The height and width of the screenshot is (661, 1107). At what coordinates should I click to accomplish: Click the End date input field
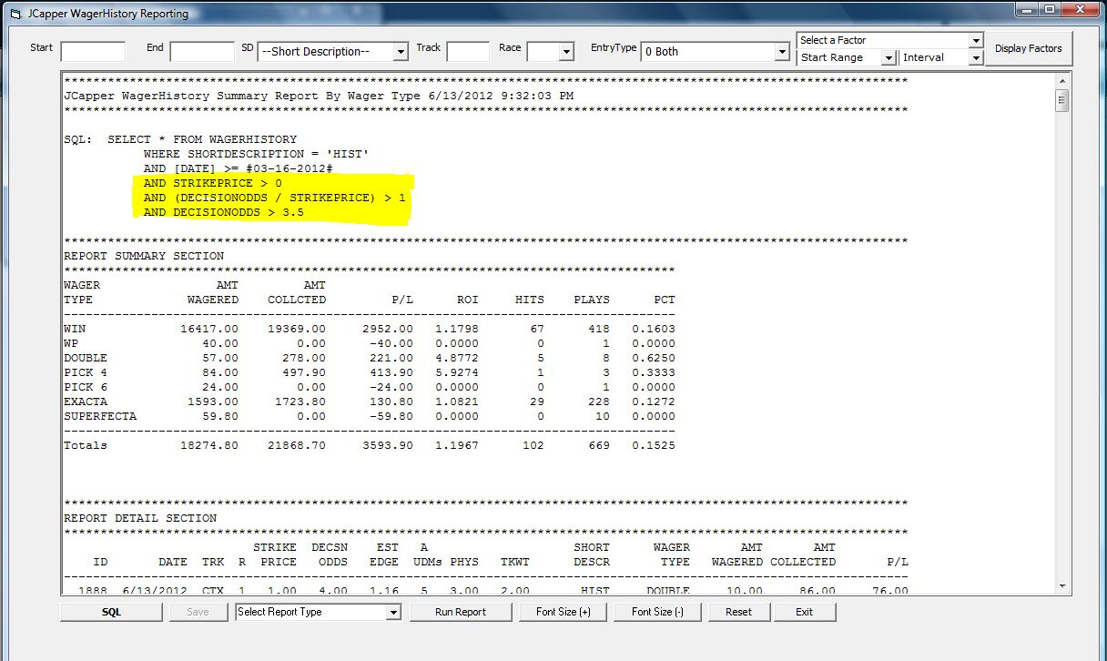[202, 52]
